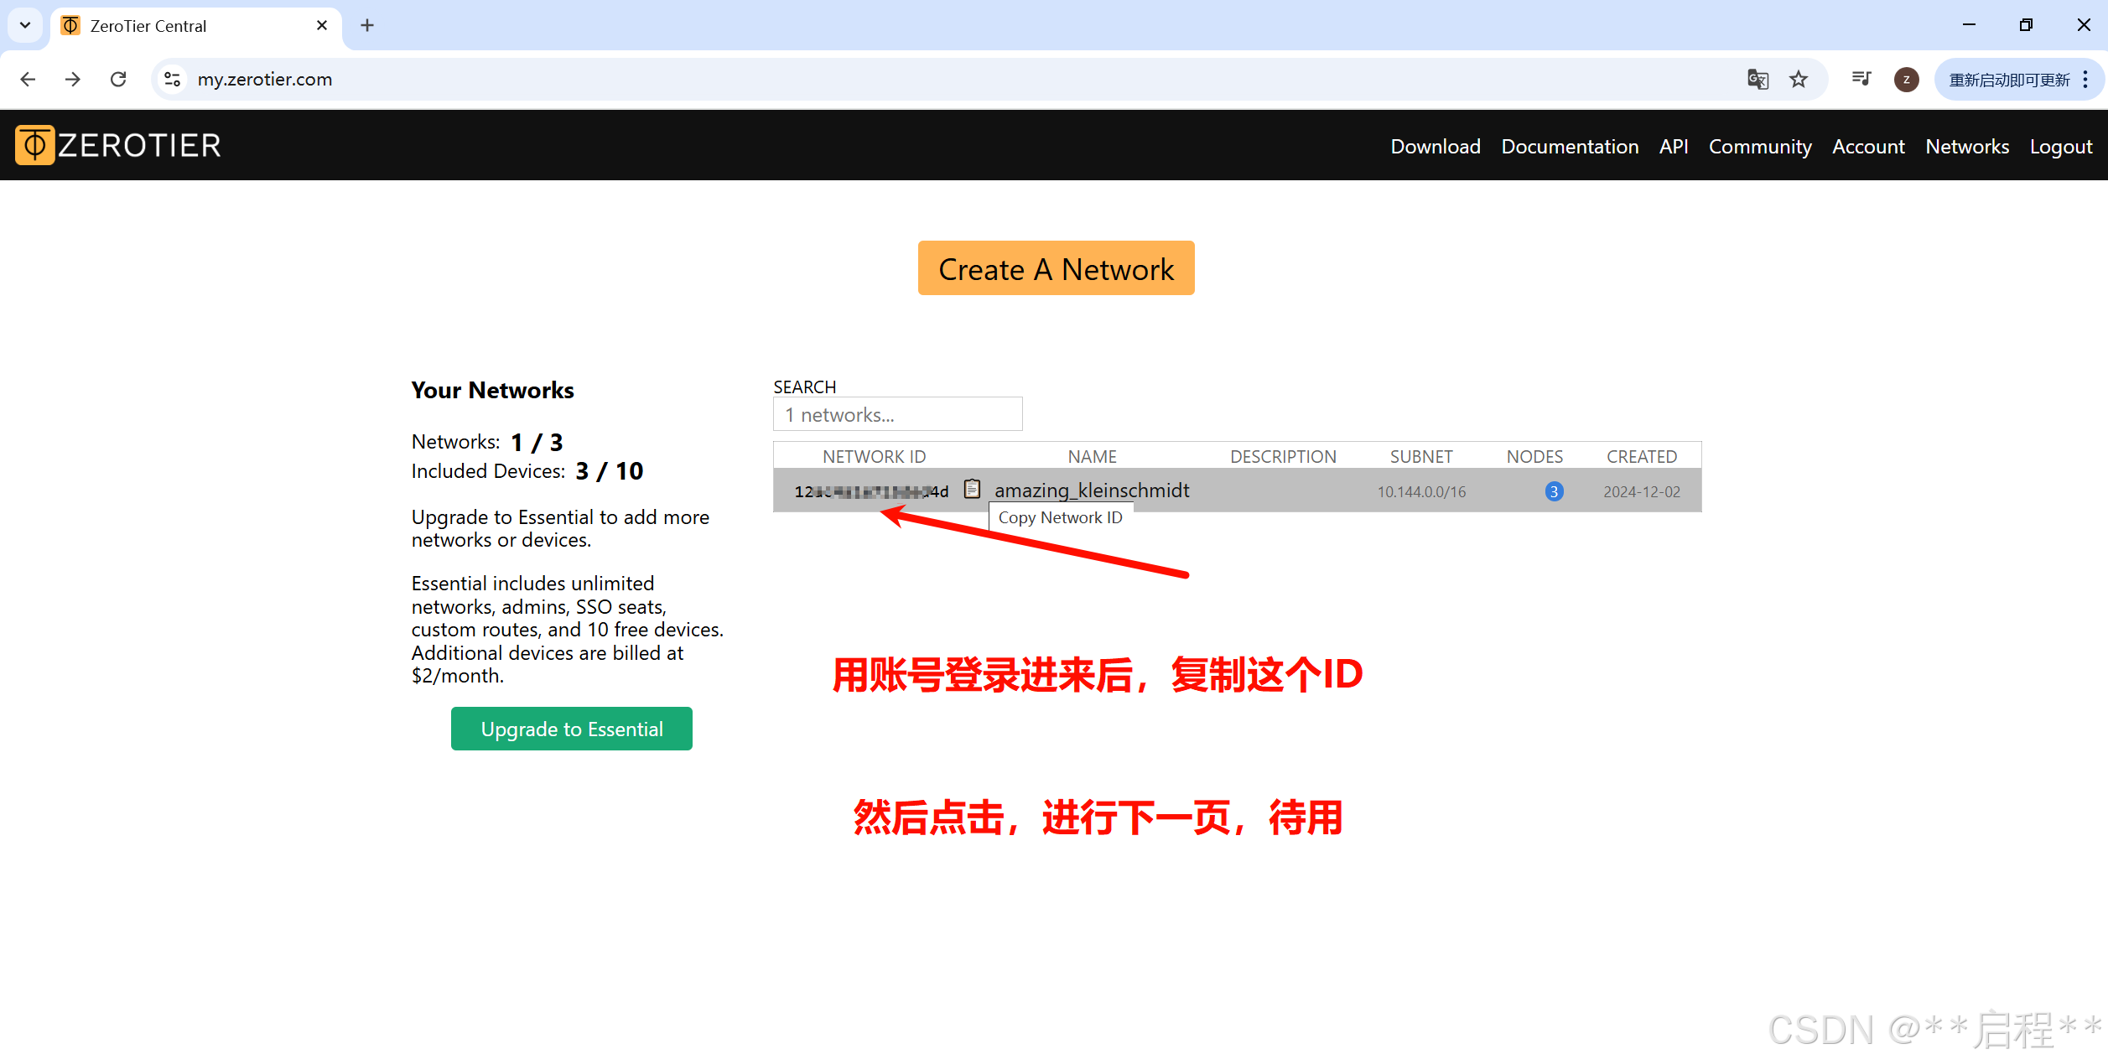Minimize the browser window

pos(1969,25)
